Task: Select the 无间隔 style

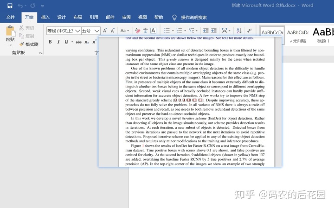Action: (x=298, y=35)
